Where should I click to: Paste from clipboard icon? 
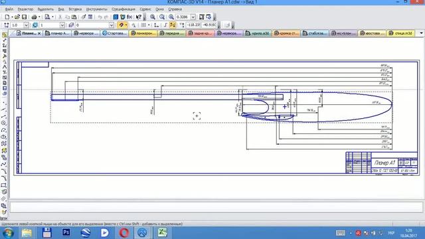74,17
